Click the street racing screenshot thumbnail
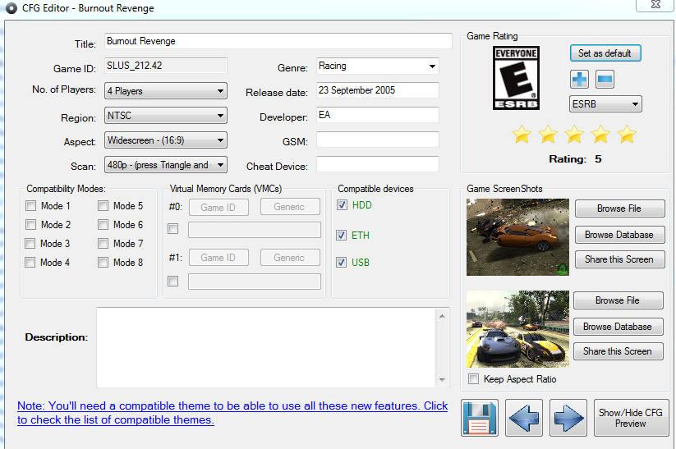 (x=517, y=329)
